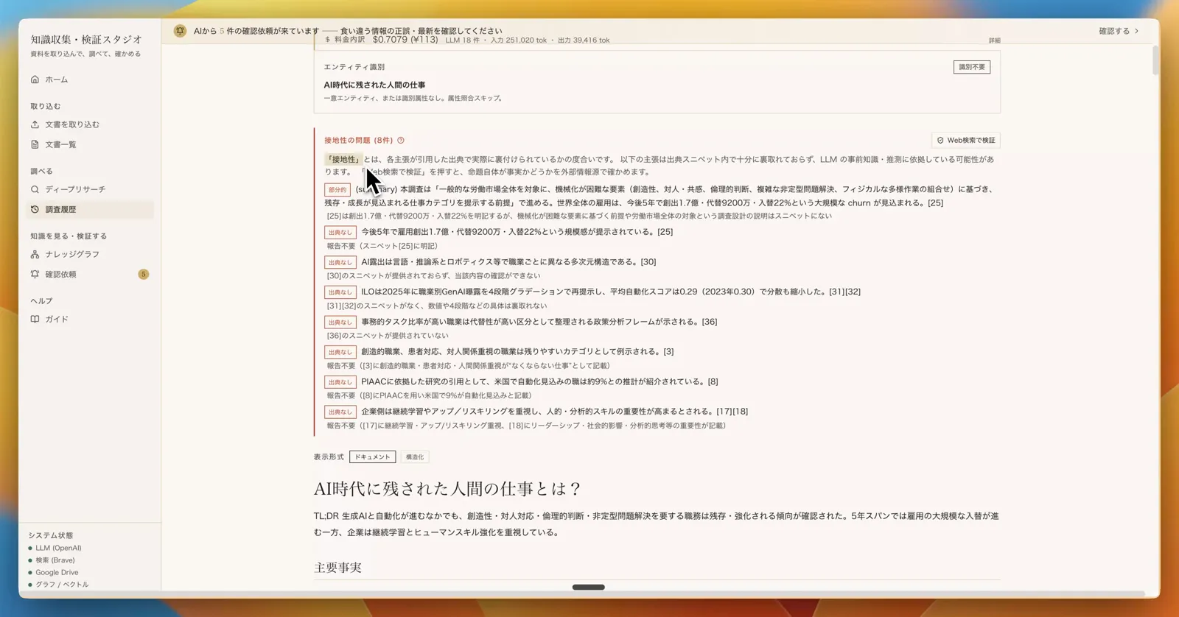This screenshot has height=617, width=1179.
Task: Click 出典なし tag beside ILOは2025年 claim
Action: tap(340, 292)
